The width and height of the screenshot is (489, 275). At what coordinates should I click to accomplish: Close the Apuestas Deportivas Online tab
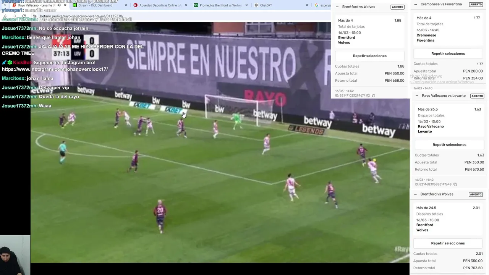(x=186, y=5)
